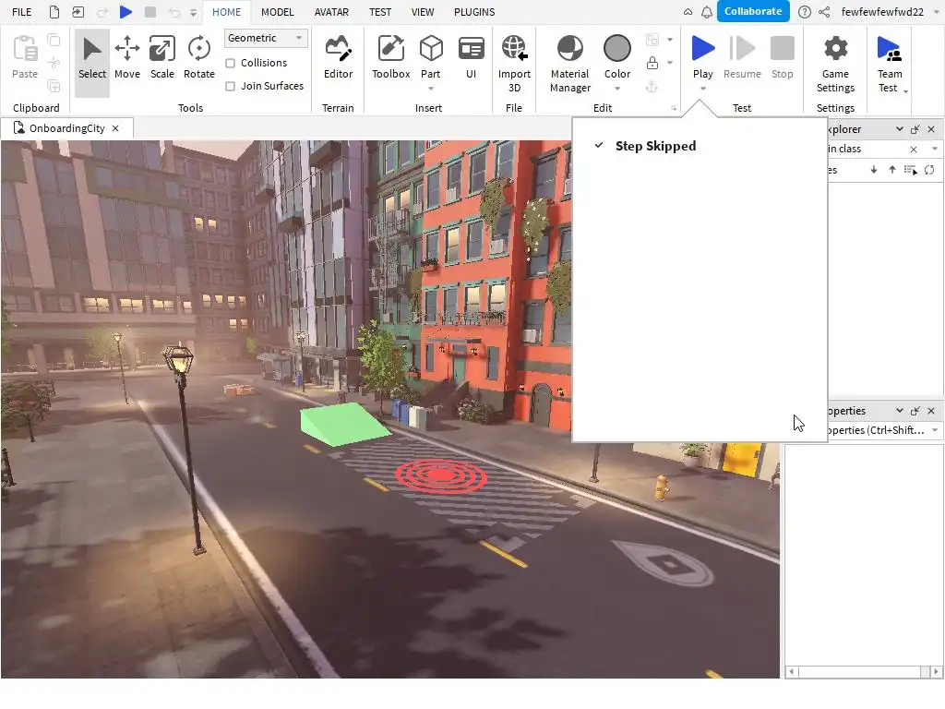Open the Terrain Editor
Viewport: 945px width, 709px height.
(x=338, y=58)
